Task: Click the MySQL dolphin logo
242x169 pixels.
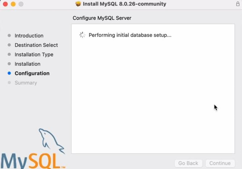Action: [x=50, y=140]
